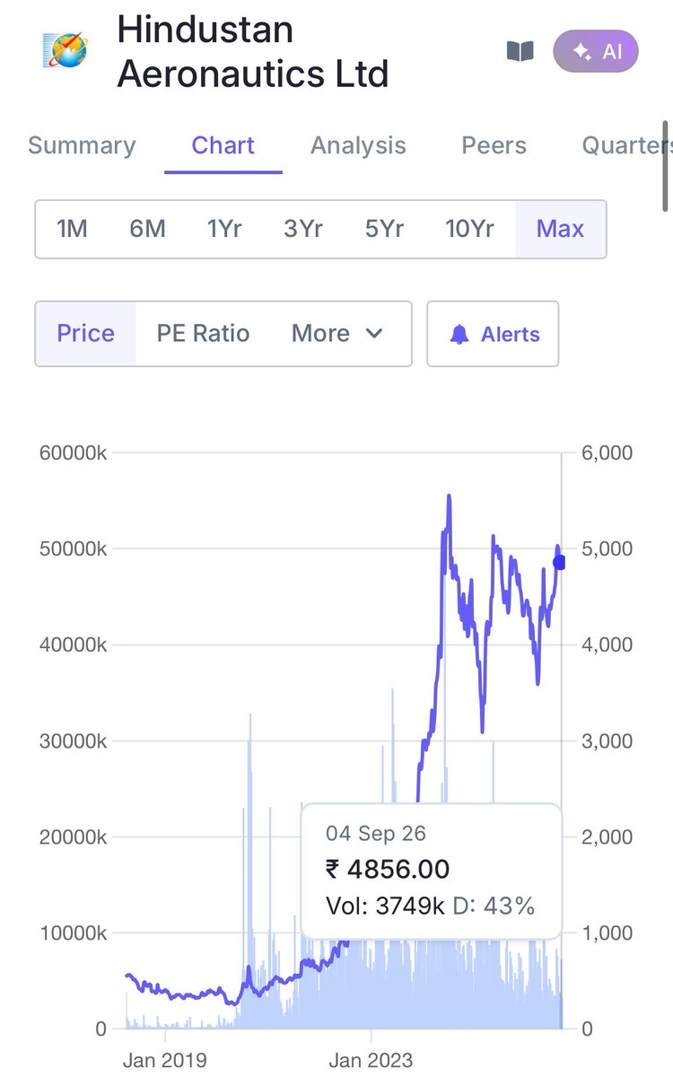This screenshot has height=1077, width=673.
Task: Select the 1Yr time range
Action: click(x=224, y=229)
